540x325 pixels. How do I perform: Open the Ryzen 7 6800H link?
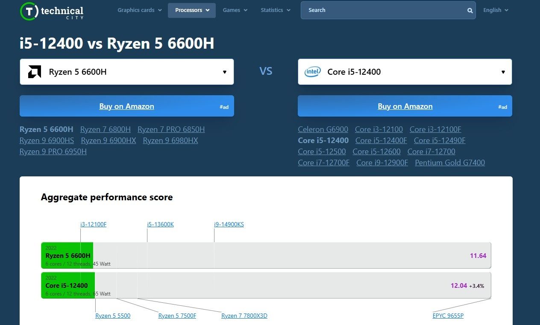point(106,129)
